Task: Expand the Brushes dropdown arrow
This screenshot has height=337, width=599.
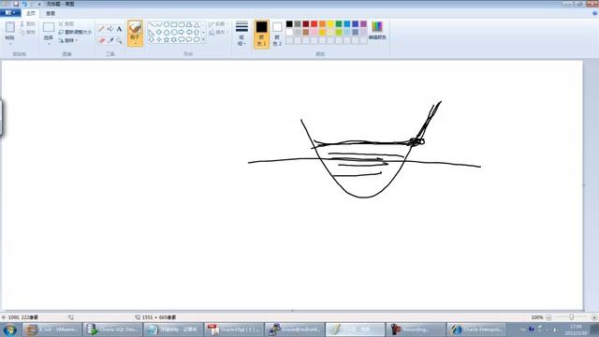Action: point(135,43)
